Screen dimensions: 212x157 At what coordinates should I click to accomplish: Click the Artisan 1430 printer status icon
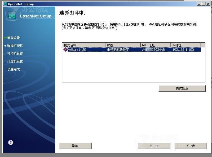coord(65,50)
